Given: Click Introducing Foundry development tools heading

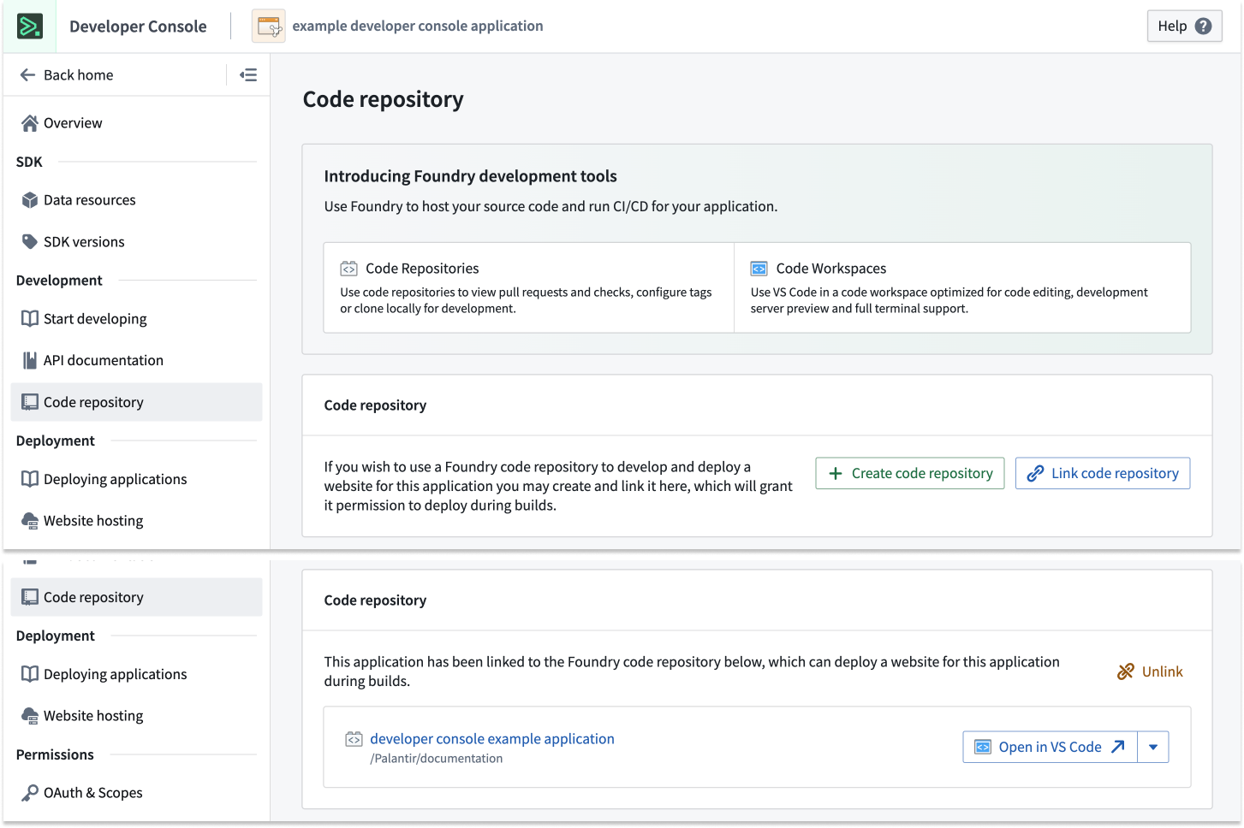Looking at the screenshot, I should coord(470,176).
